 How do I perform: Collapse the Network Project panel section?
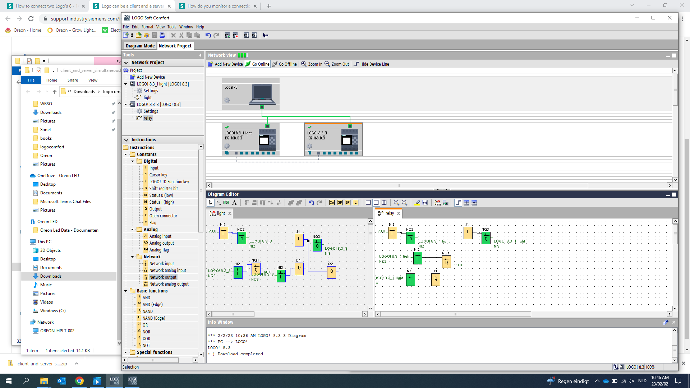[x=126, y=63]
